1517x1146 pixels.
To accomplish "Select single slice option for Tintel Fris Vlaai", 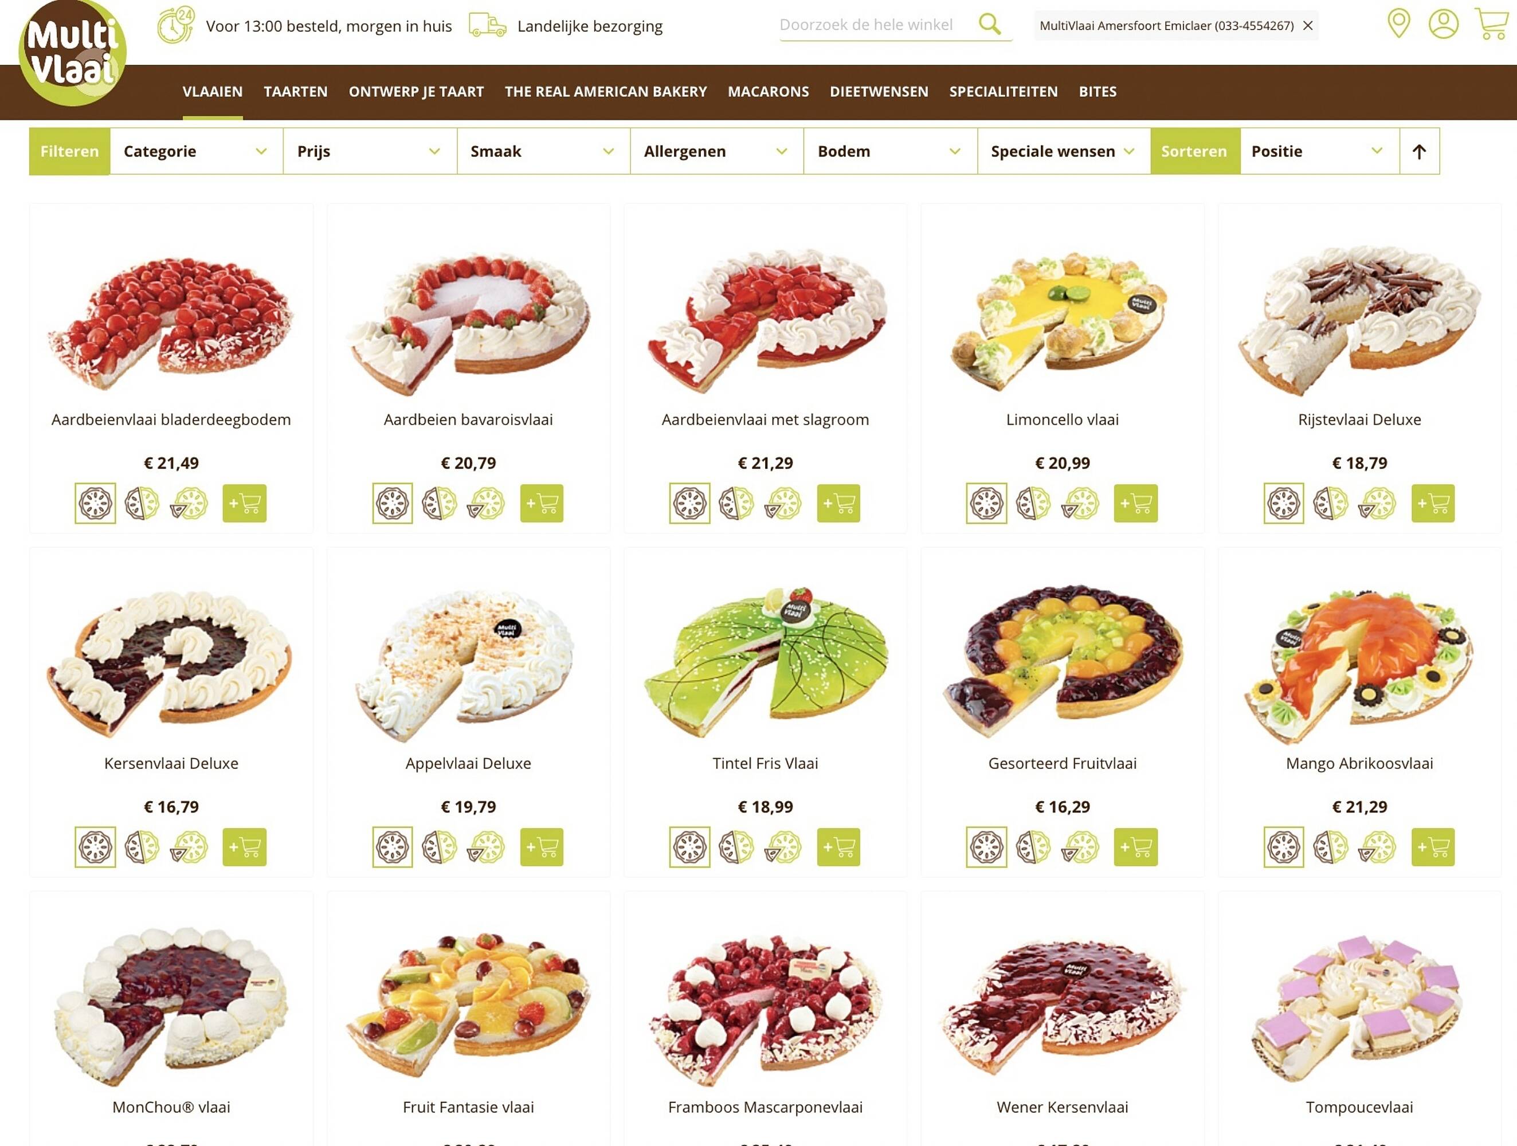I will point(783,847).
